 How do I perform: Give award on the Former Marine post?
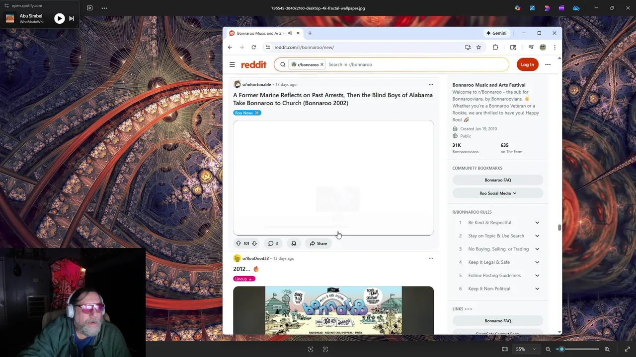[294, 243]
